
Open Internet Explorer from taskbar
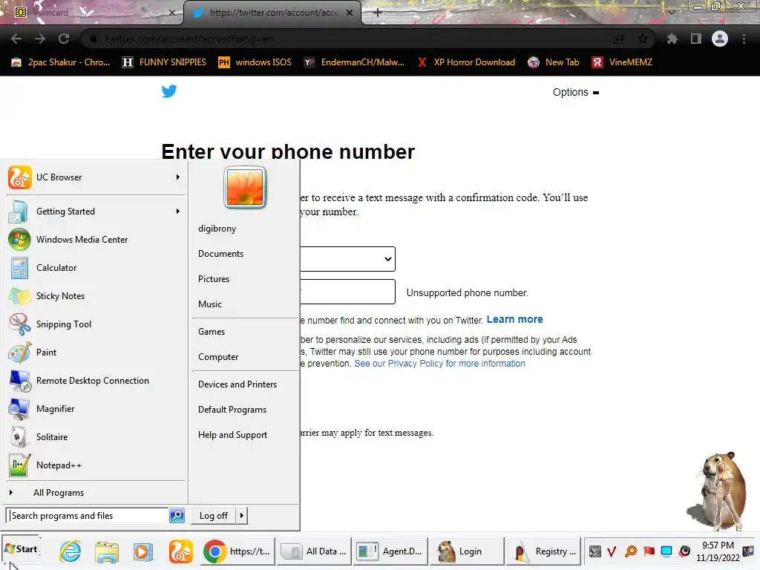pyautogui.click(x=71, y=551)
